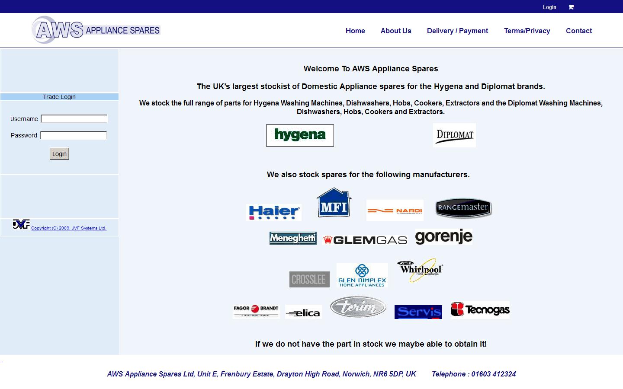The image size is (623, 389).
Task: Click inside the Username field
Action: 74,118
